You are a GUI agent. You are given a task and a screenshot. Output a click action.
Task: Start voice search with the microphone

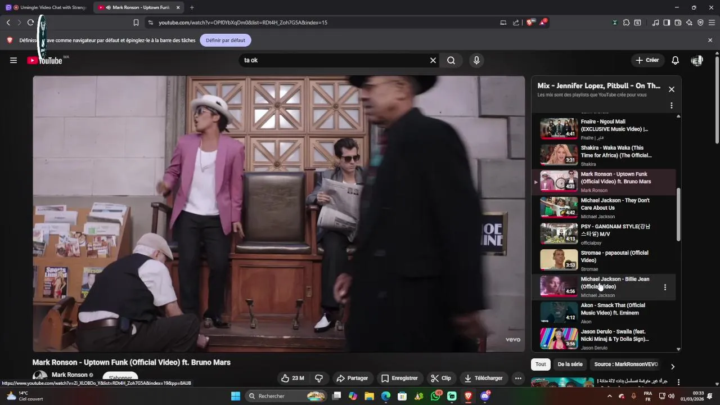pyautogui.click(x=476, y=60)
